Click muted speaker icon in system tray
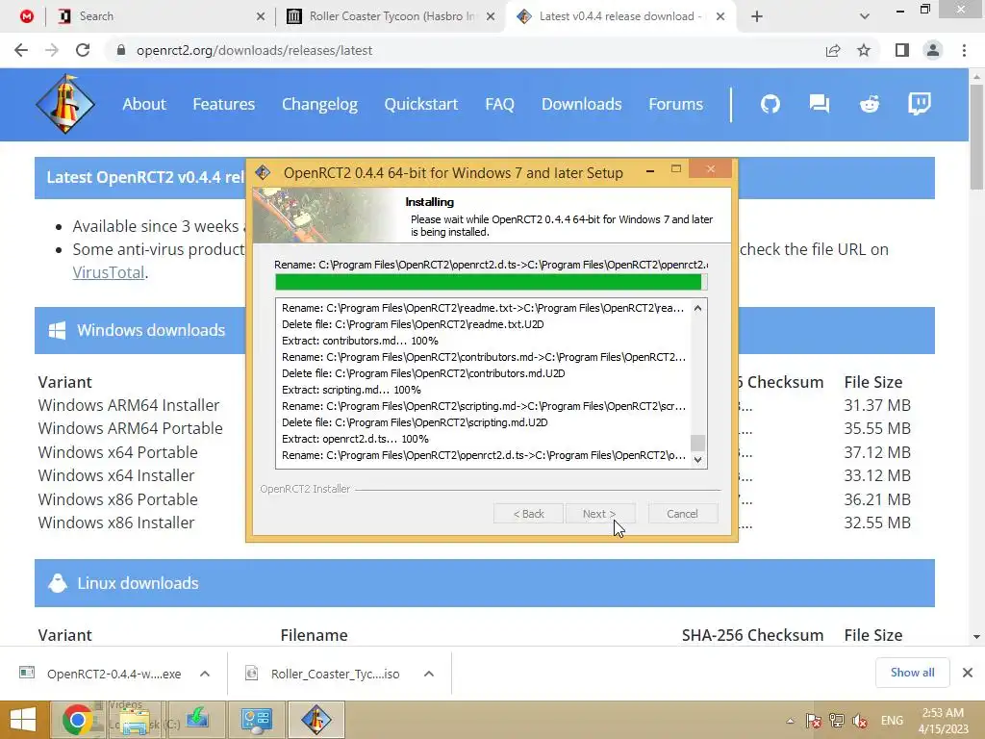This screenshot has height=739, width=985. coord(860,721)
